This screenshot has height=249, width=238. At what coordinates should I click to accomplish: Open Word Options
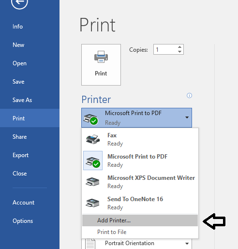[x=23, y=221]
